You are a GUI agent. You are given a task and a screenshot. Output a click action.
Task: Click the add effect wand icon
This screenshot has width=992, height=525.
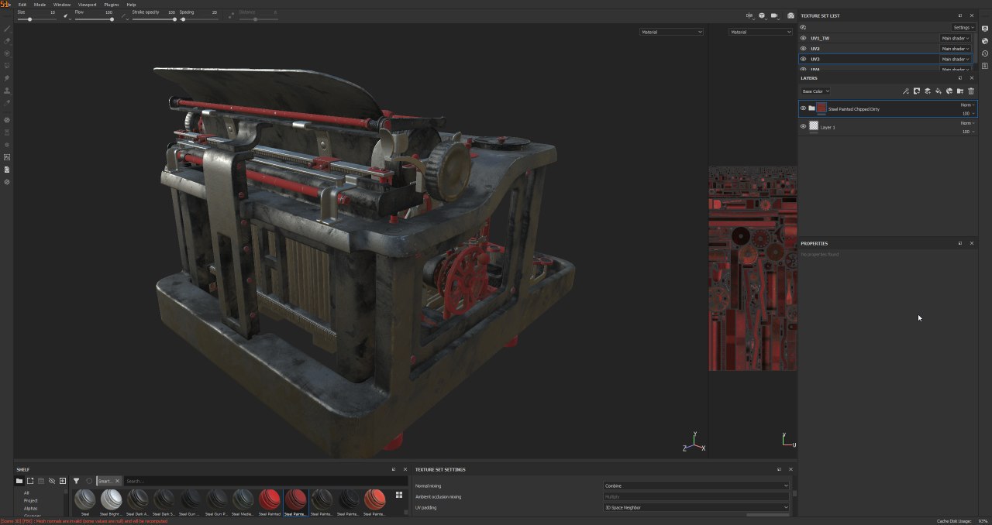click(x=905, y=91)
